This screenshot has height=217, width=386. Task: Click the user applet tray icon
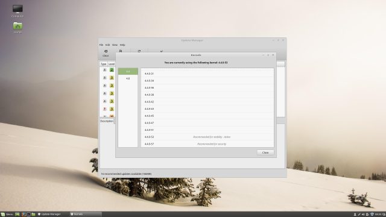pos(355,215)
